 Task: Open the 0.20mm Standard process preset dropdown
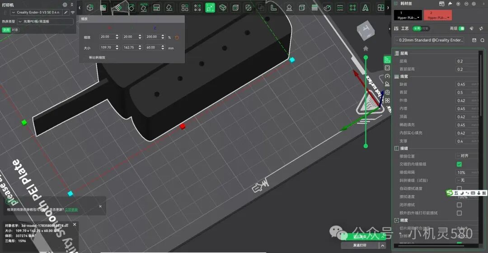pos(430,40)
